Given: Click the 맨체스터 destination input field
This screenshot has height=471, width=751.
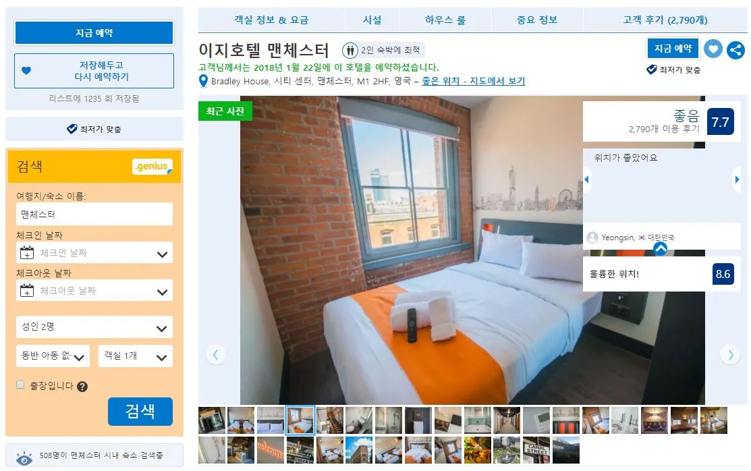Looking at the screenshot, I should pos(94,214).
